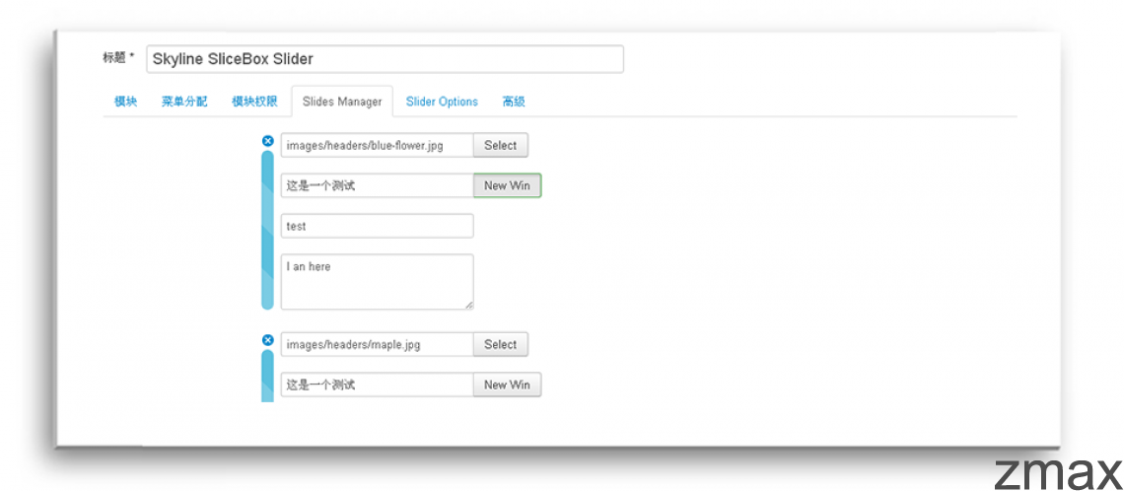Focus the maple slide's 这是一个测试 field
1124x491 pixels.
click(x=377, y=385)
